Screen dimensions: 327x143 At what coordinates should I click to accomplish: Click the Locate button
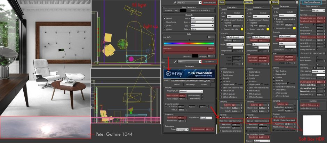pyautogui.click(x=204, y=84)
